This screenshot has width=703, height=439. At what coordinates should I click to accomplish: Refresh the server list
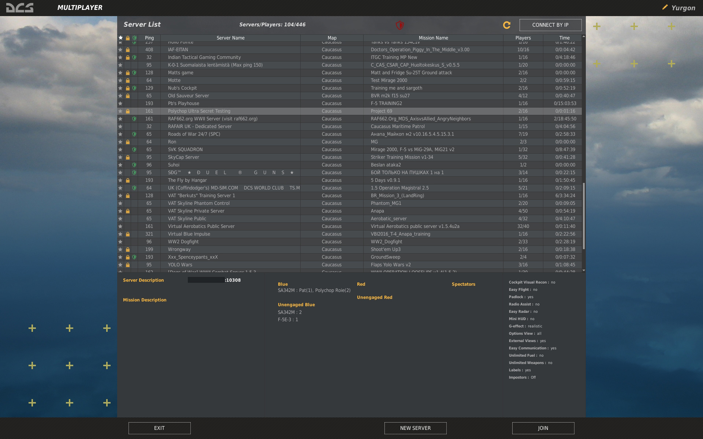coord(507,25)
